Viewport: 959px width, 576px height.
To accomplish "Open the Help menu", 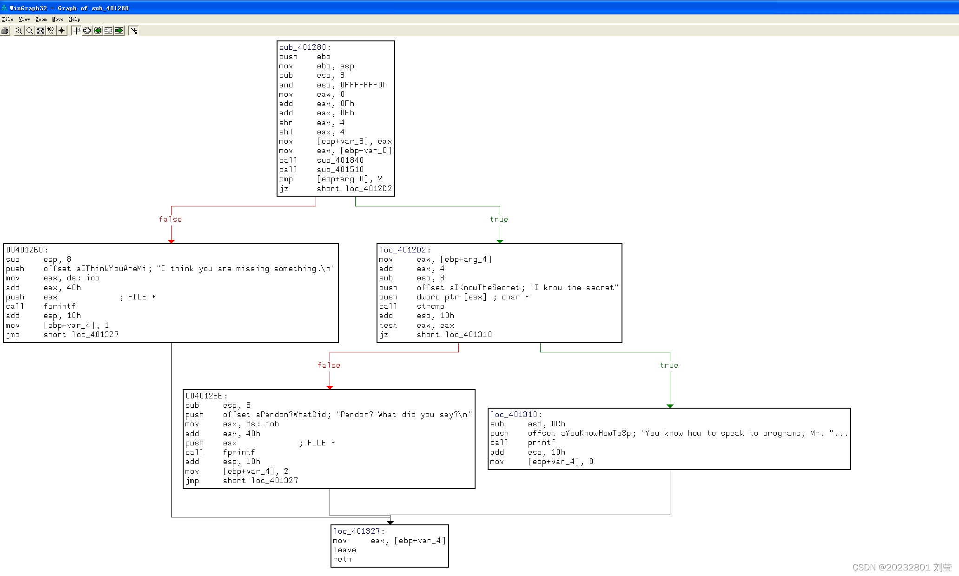I will pos(74,20).
